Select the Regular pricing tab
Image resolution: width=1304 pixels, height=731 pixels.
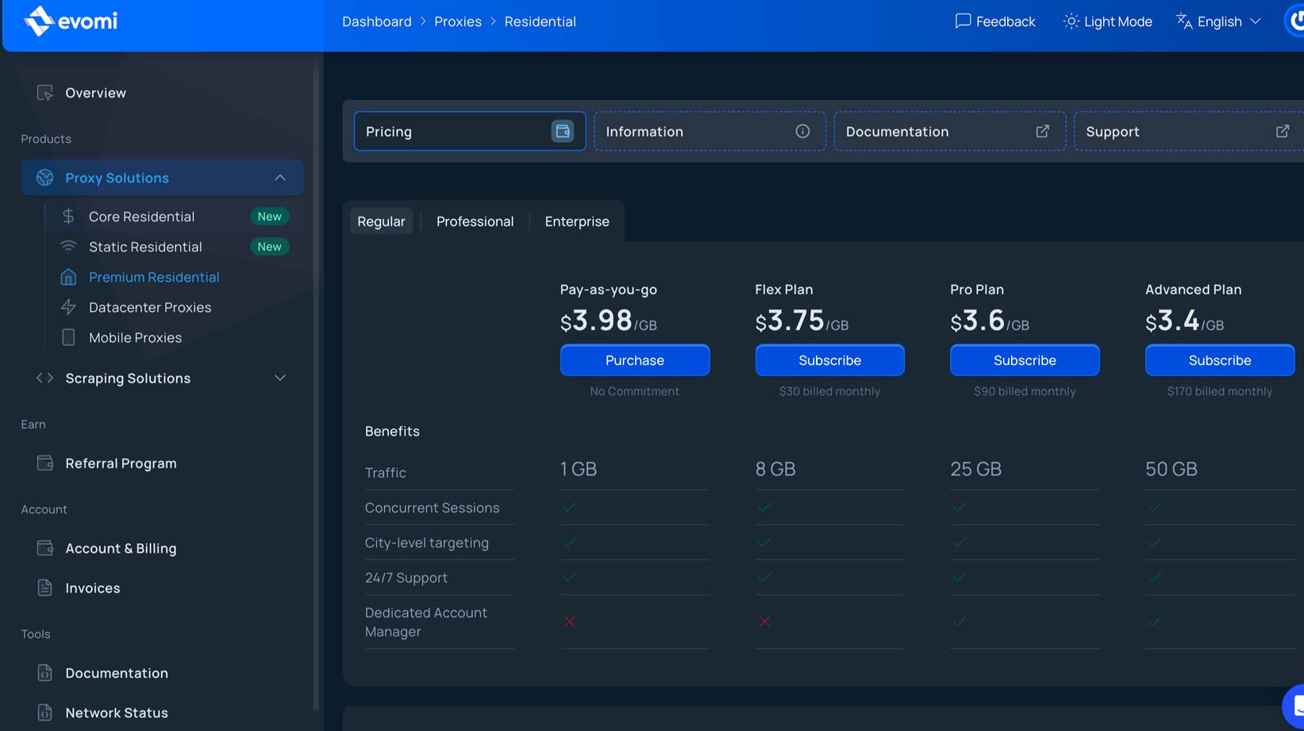coord(381,221)
